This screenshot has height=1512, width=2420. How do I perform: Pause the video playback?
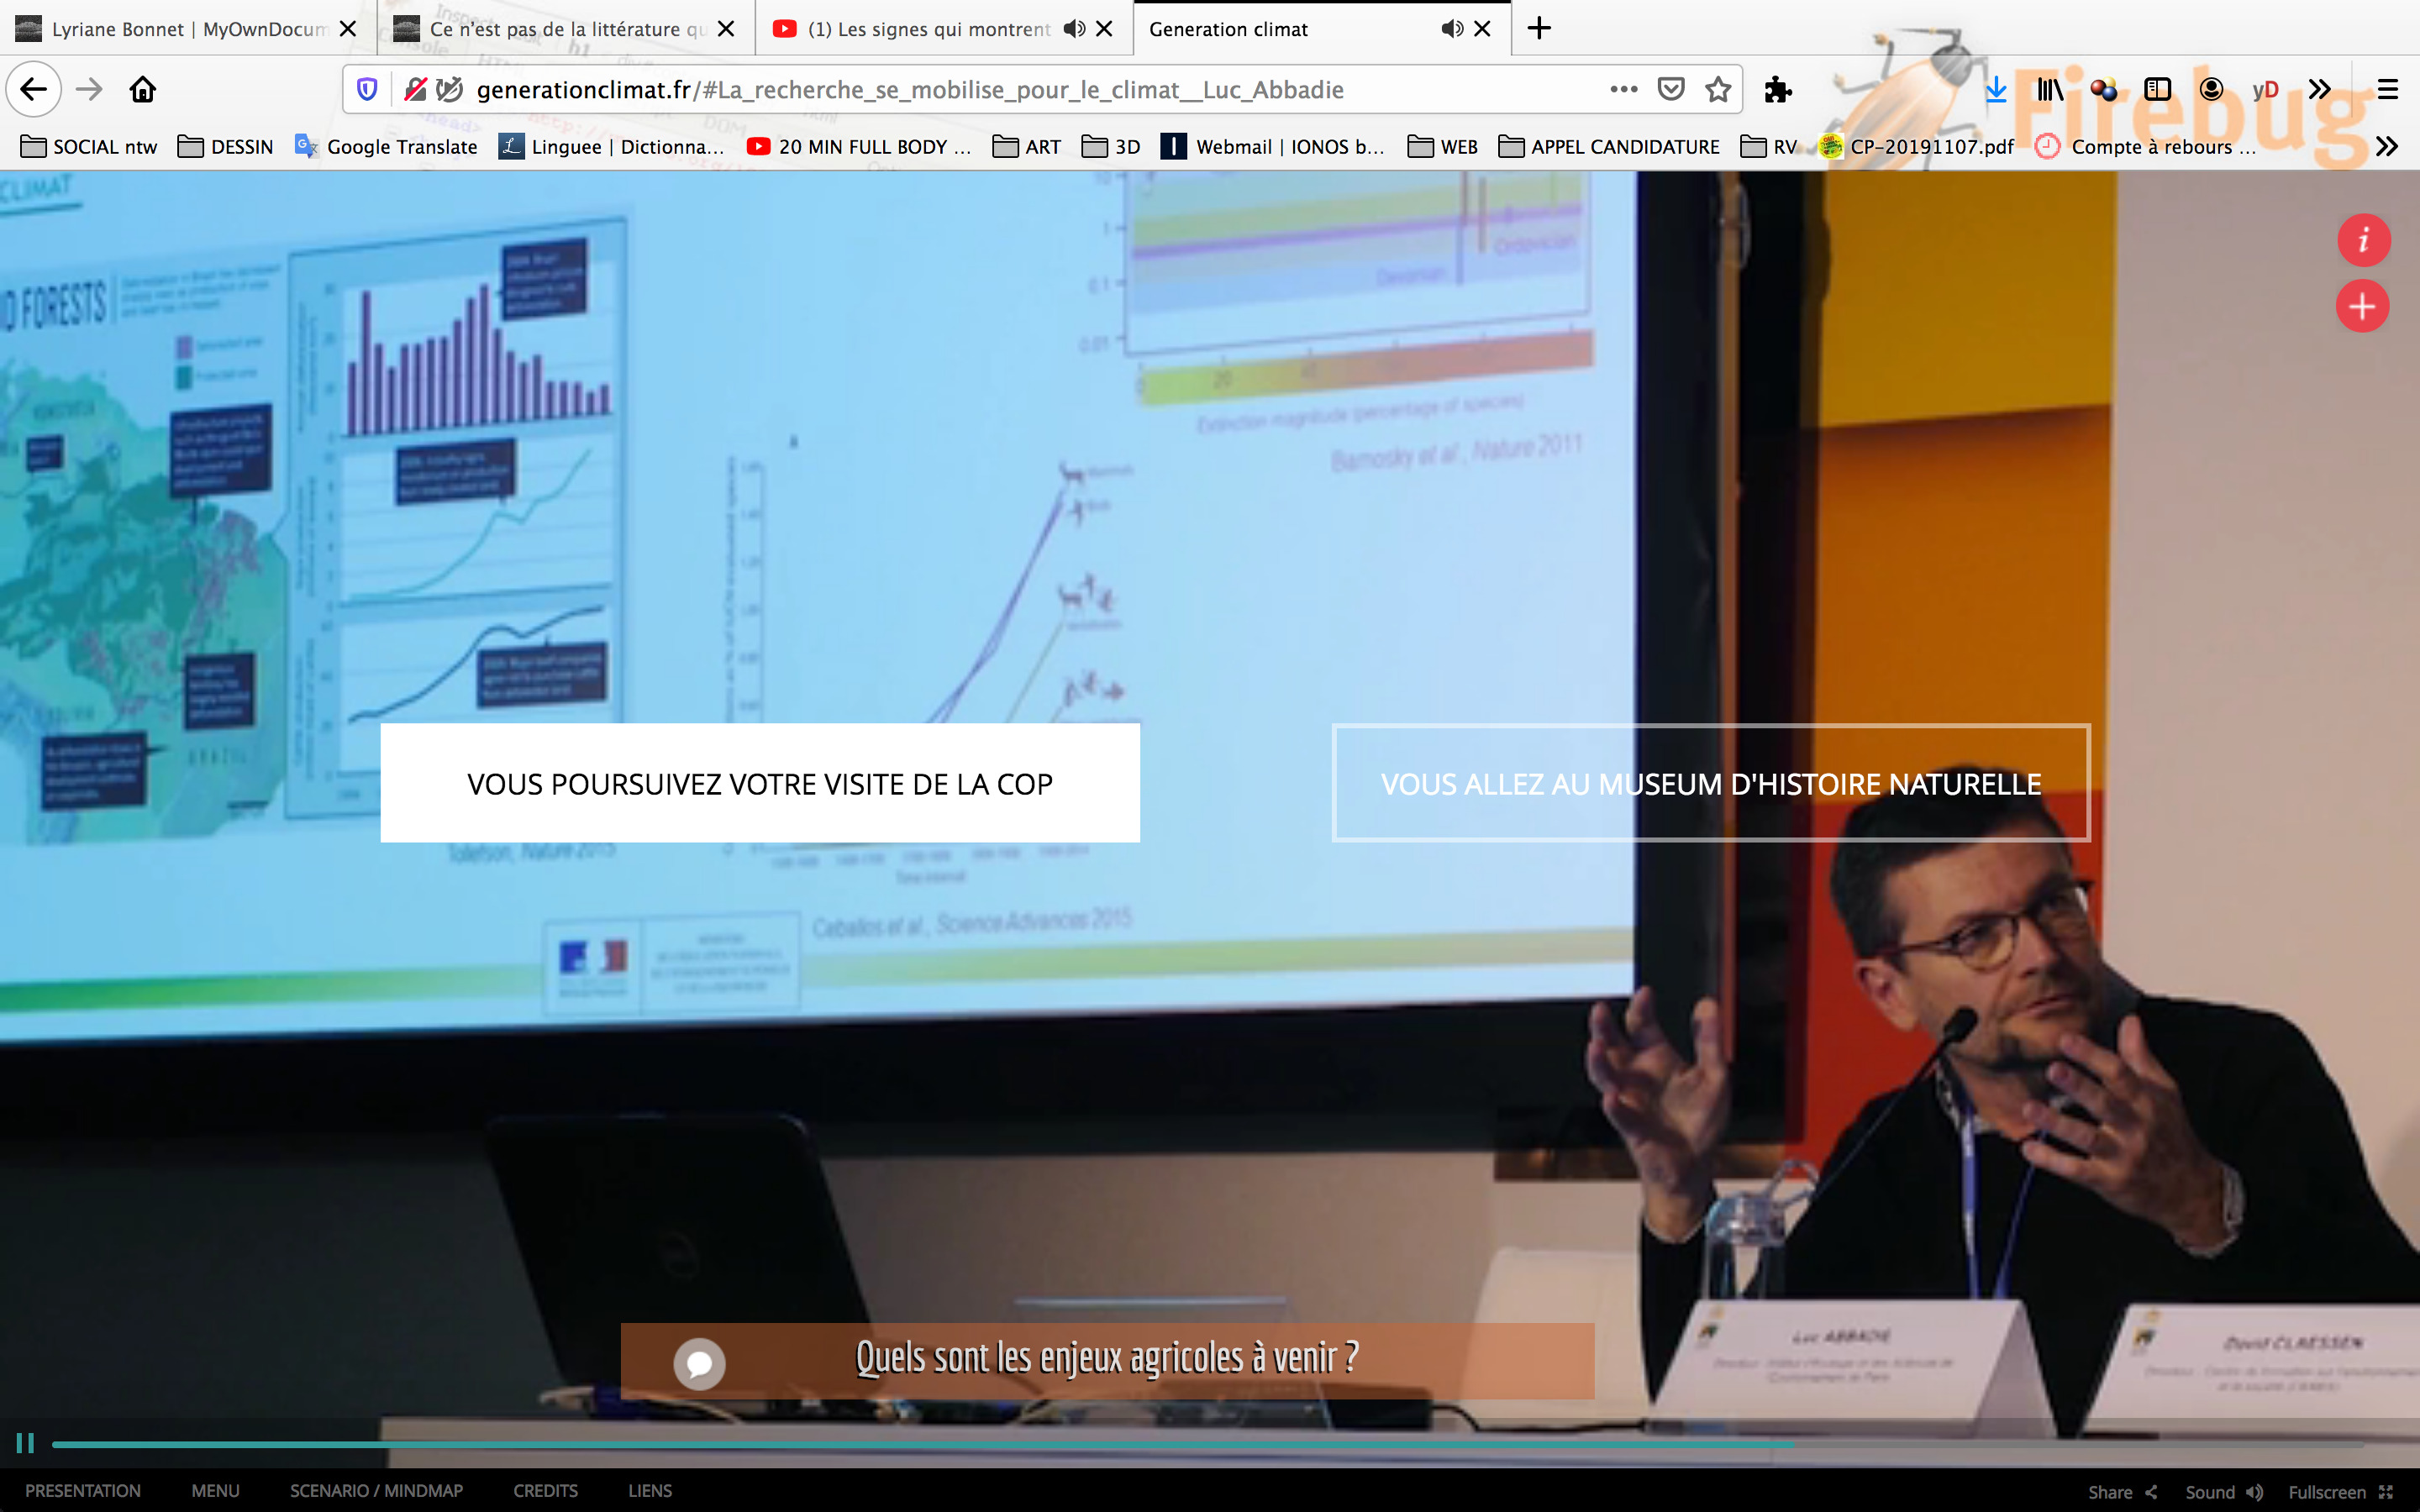pyautogui.click(x=25, y=1443)
